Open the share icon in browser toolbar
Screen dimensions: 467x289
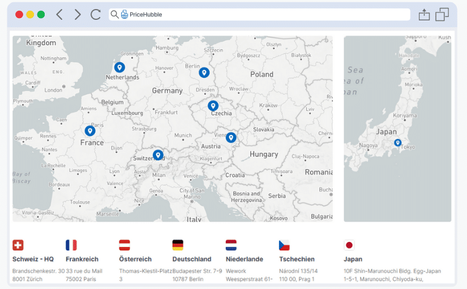coord(424,14)
